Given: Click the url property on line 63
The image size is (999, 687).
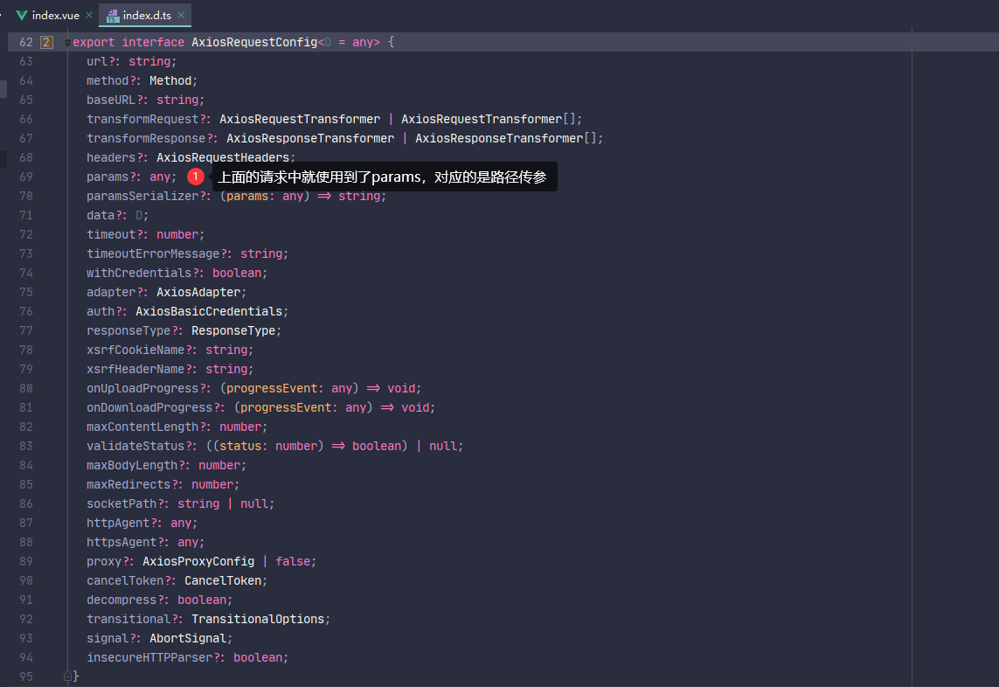Looking at the screenshot, I should [97, 61].
